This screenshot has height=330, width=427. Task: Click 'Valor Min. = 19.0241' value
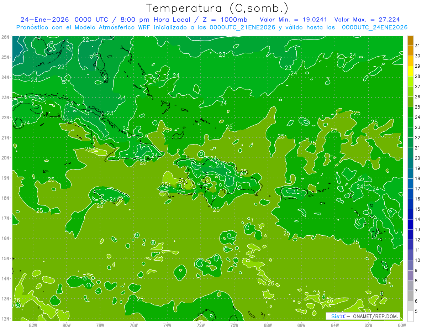294,20
